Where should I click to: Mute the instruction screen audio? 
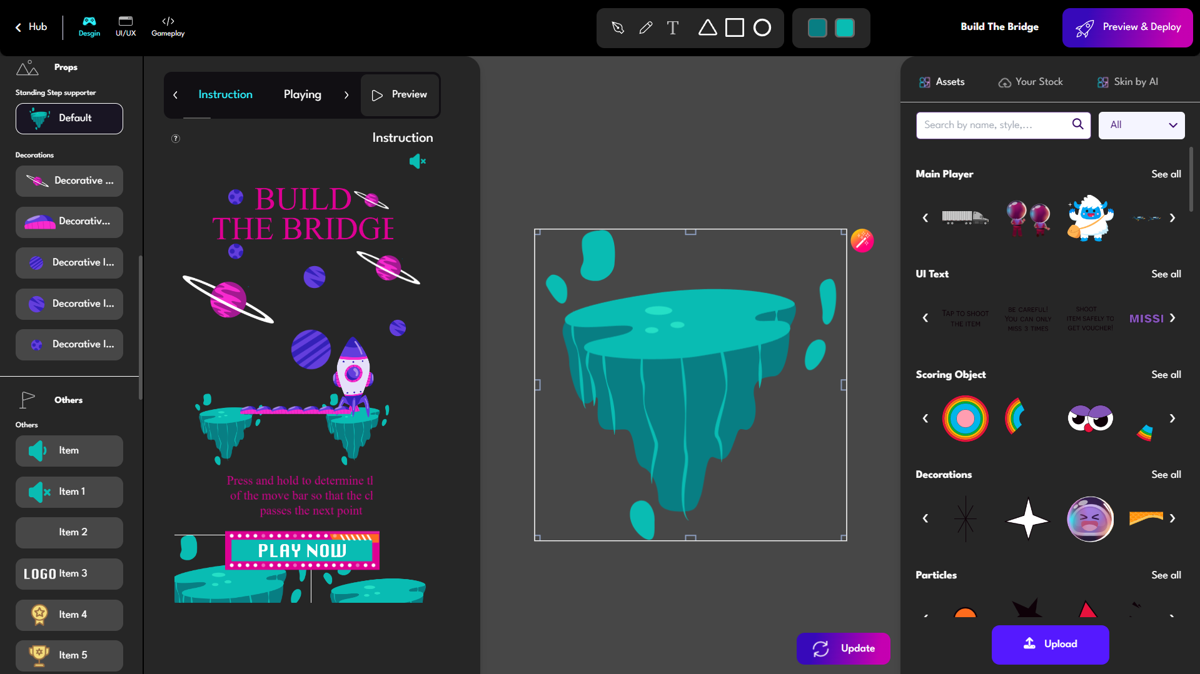pyautogui.click(x=417, y=161)
